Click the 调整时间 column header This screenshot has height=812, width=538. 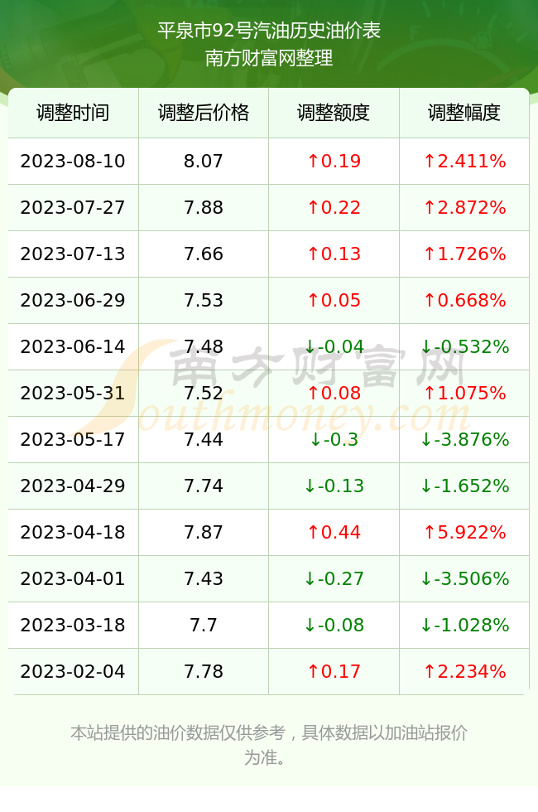pos(73,113)
